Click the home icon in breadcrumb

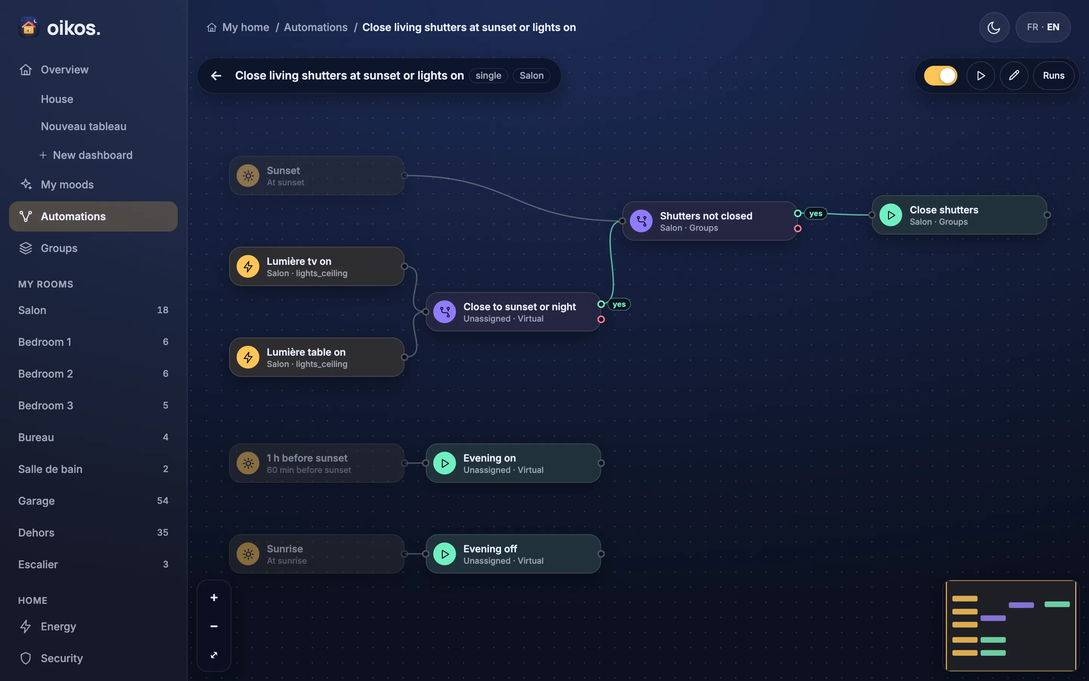point(211,28)
